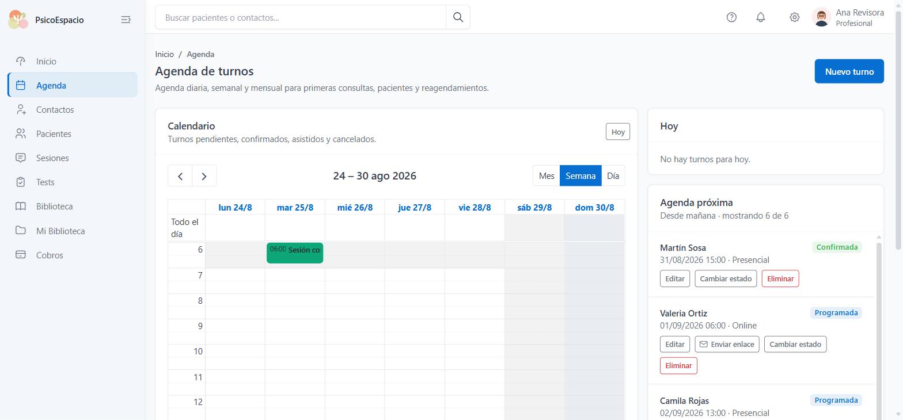The image size is (903, 420).
Task: Open the Sesiones section
Action: [73, 158]
